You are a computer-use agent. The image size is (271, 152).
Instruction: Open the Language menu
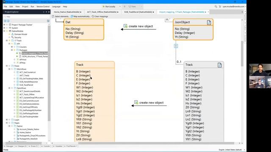pos(56,7)
